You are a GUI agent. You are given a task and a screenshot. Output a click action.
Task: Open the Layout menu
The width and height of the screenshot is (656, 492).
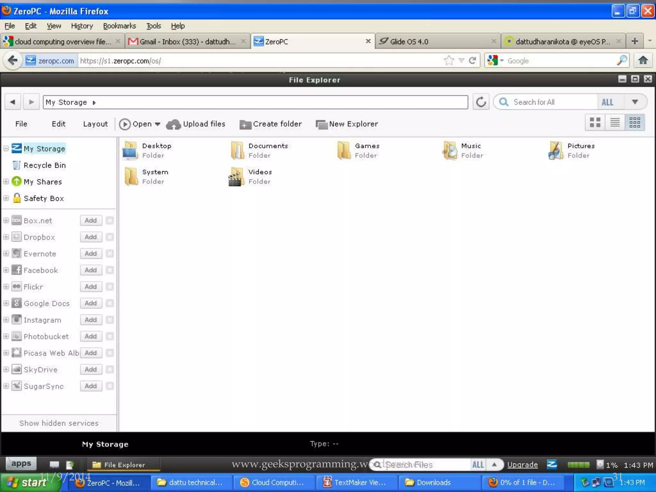pyautogui.click(x=95, y=124)
